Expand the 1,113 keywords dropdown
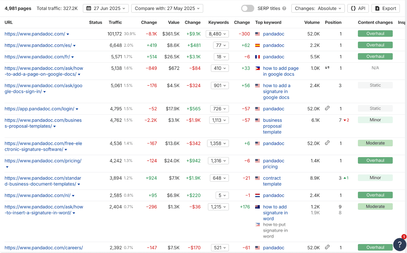 click(x=219, y=120)
